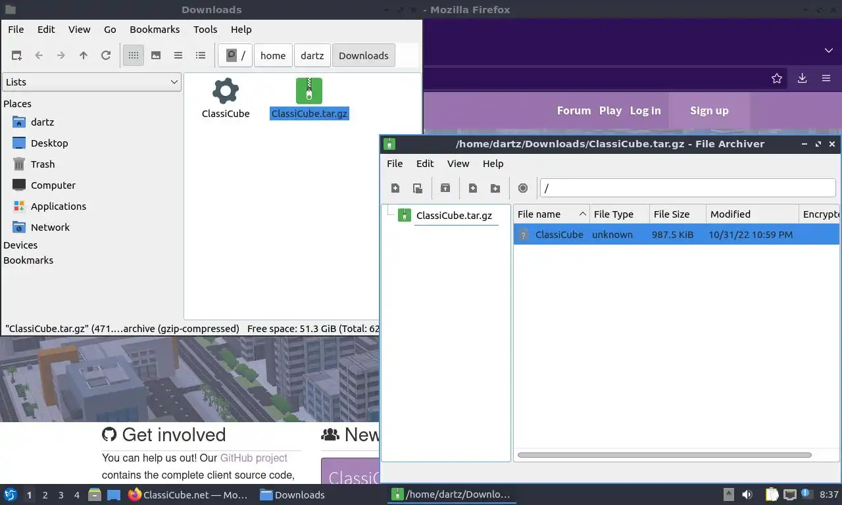The image size is (842, 505).
Task: Sort by File Type column header
Action: point(620,214)
